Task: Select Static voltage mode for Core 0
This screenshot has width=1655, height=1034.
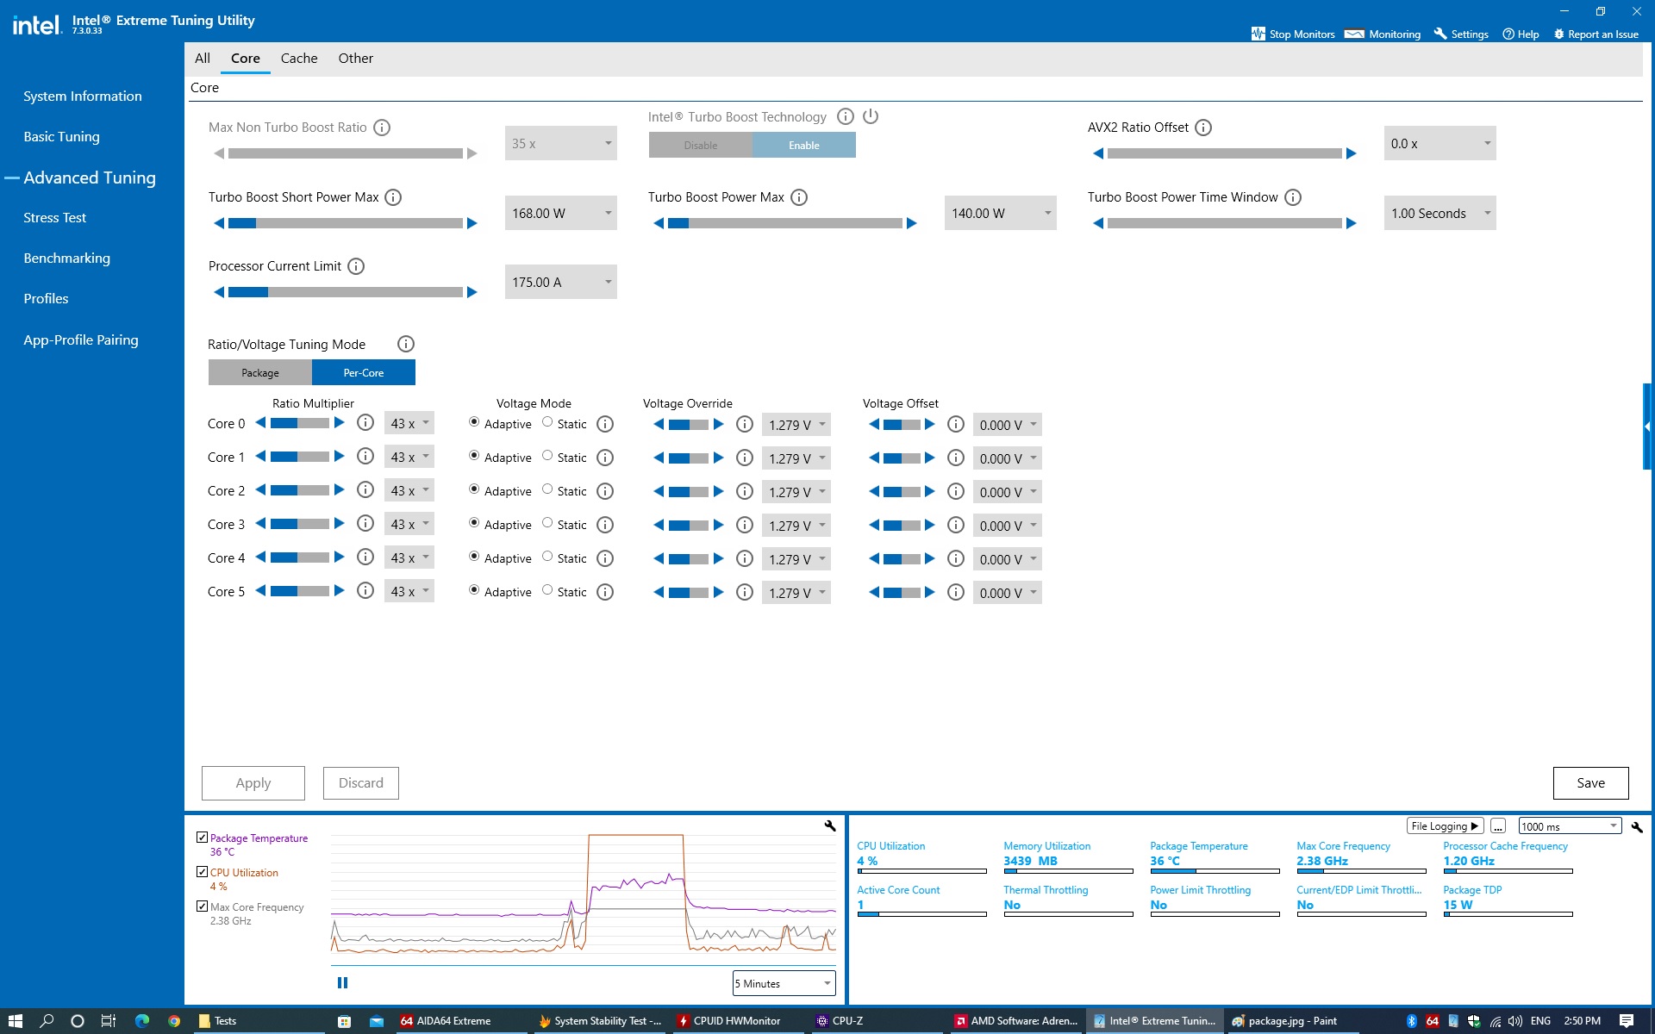Action: click(x=547, y=422)
